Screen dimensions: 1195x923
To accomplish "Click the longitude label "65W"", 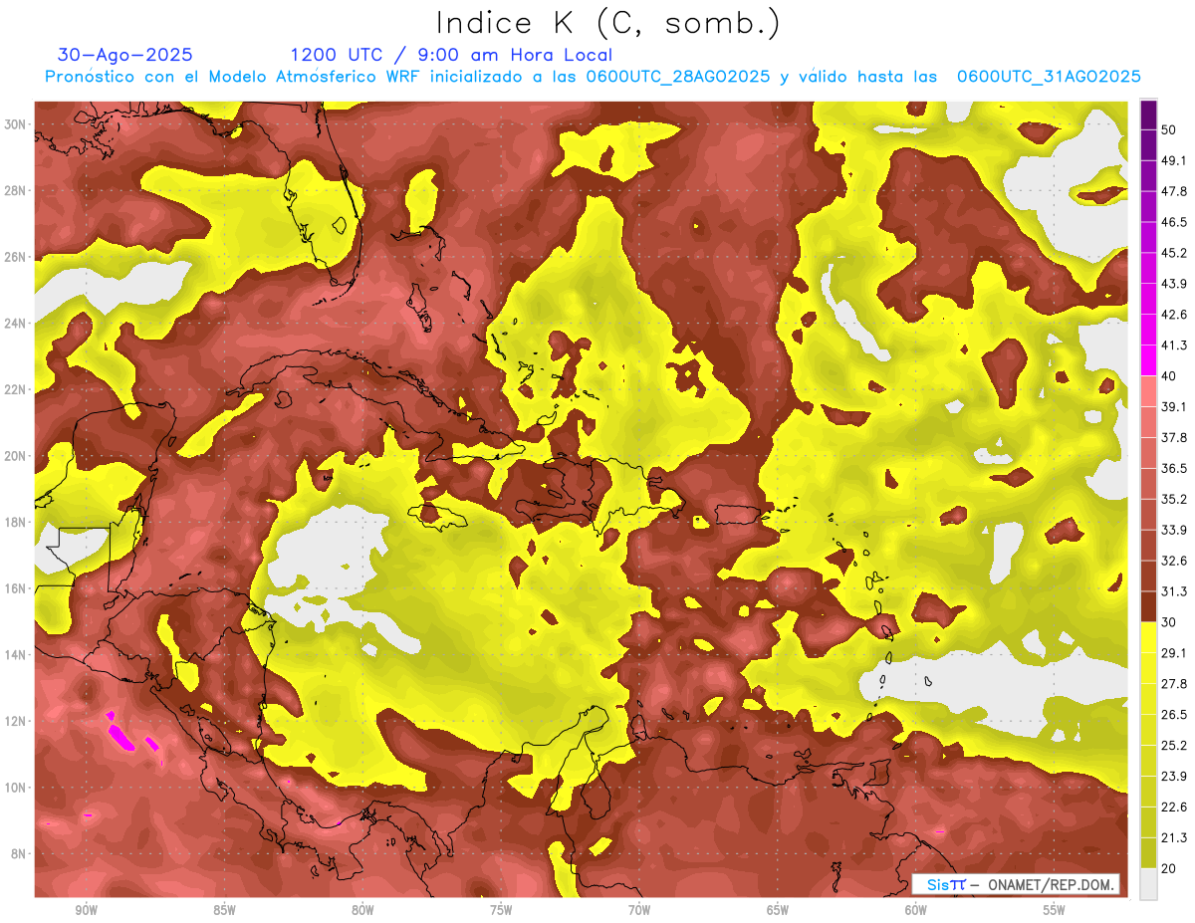I will coord(778,910).
